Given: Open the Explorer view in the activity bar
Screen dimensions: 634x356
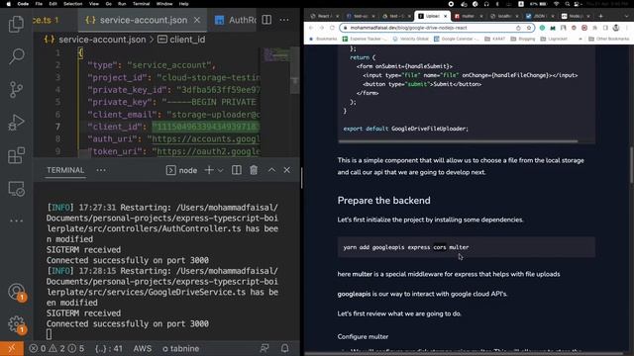Looking at the screenshot, I should click(16, 24).
